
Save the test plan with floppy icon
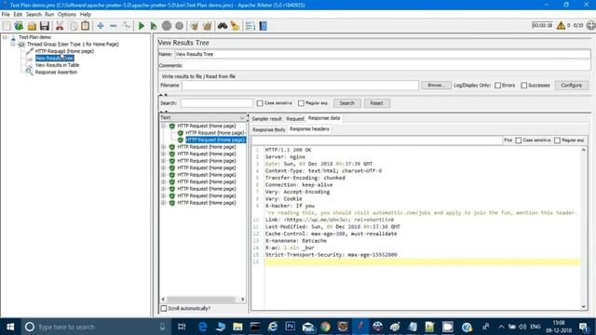point(45,26)
